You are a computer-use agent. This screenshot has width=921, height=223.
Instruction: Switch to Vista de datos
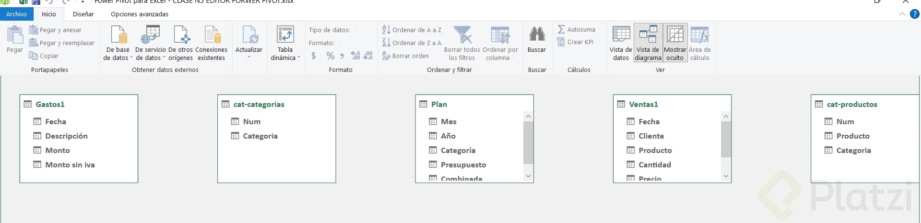[x=621, y=43]
